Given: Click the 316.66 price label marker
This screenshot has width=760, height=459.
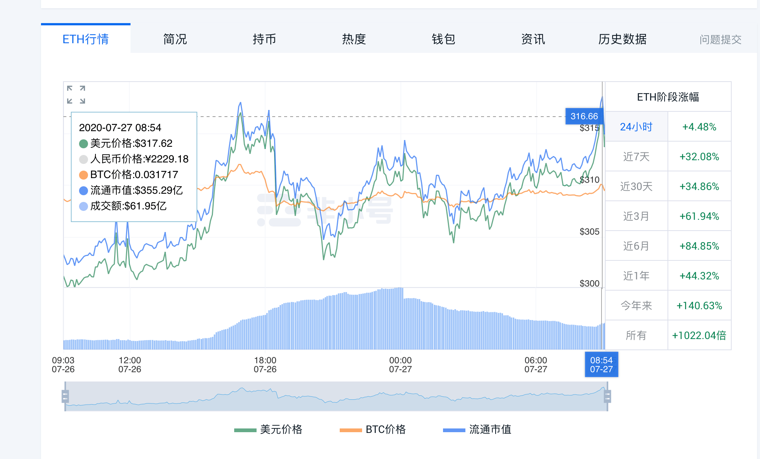Looking at the screenshot, I should click(x=584, y=116).
